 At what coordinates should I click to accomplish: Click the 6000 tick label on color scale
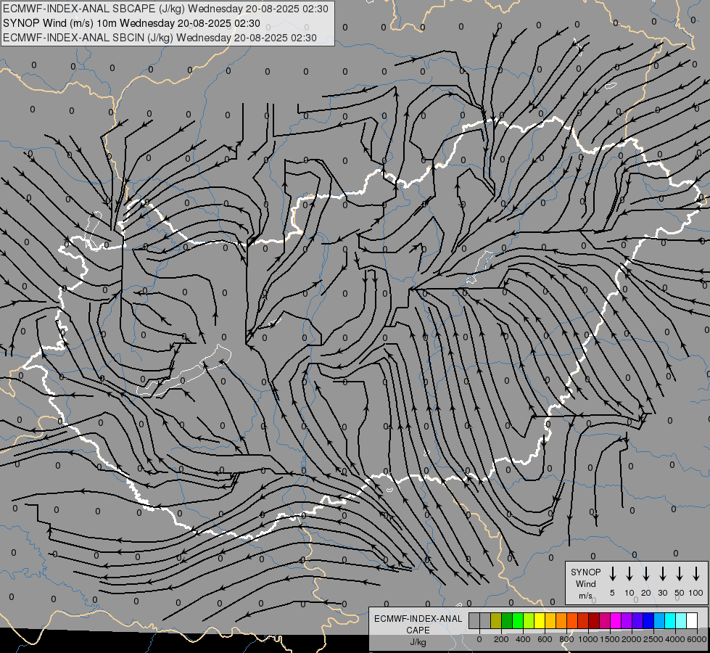pos(697,639)
